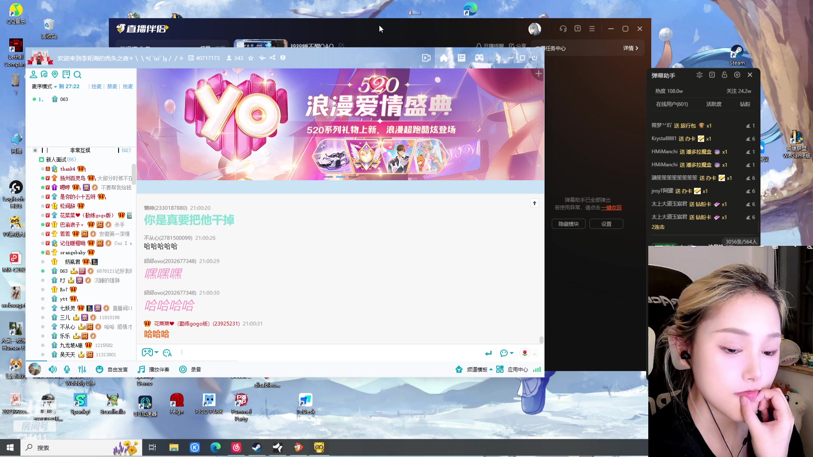Open the hamburger menu of 直播伴侣 window
This screenshot has height=457, width=813.
pyautogui.click(x=592, y=29)
